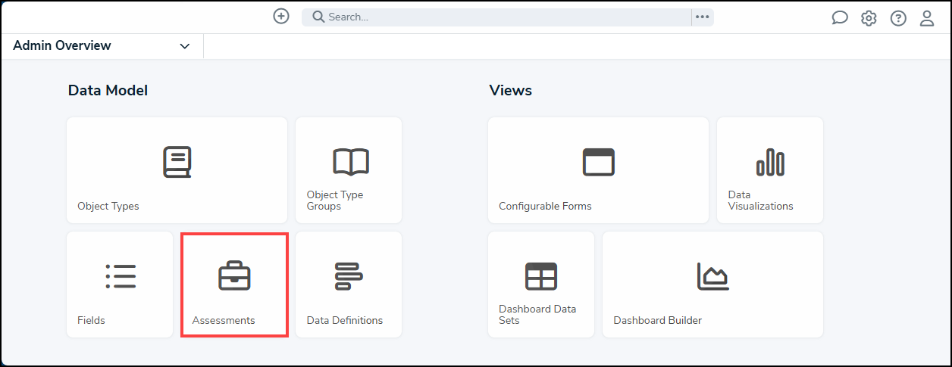Open the Object Type Groups tile
The image size is (952, 367).
[x=349, y=170]
